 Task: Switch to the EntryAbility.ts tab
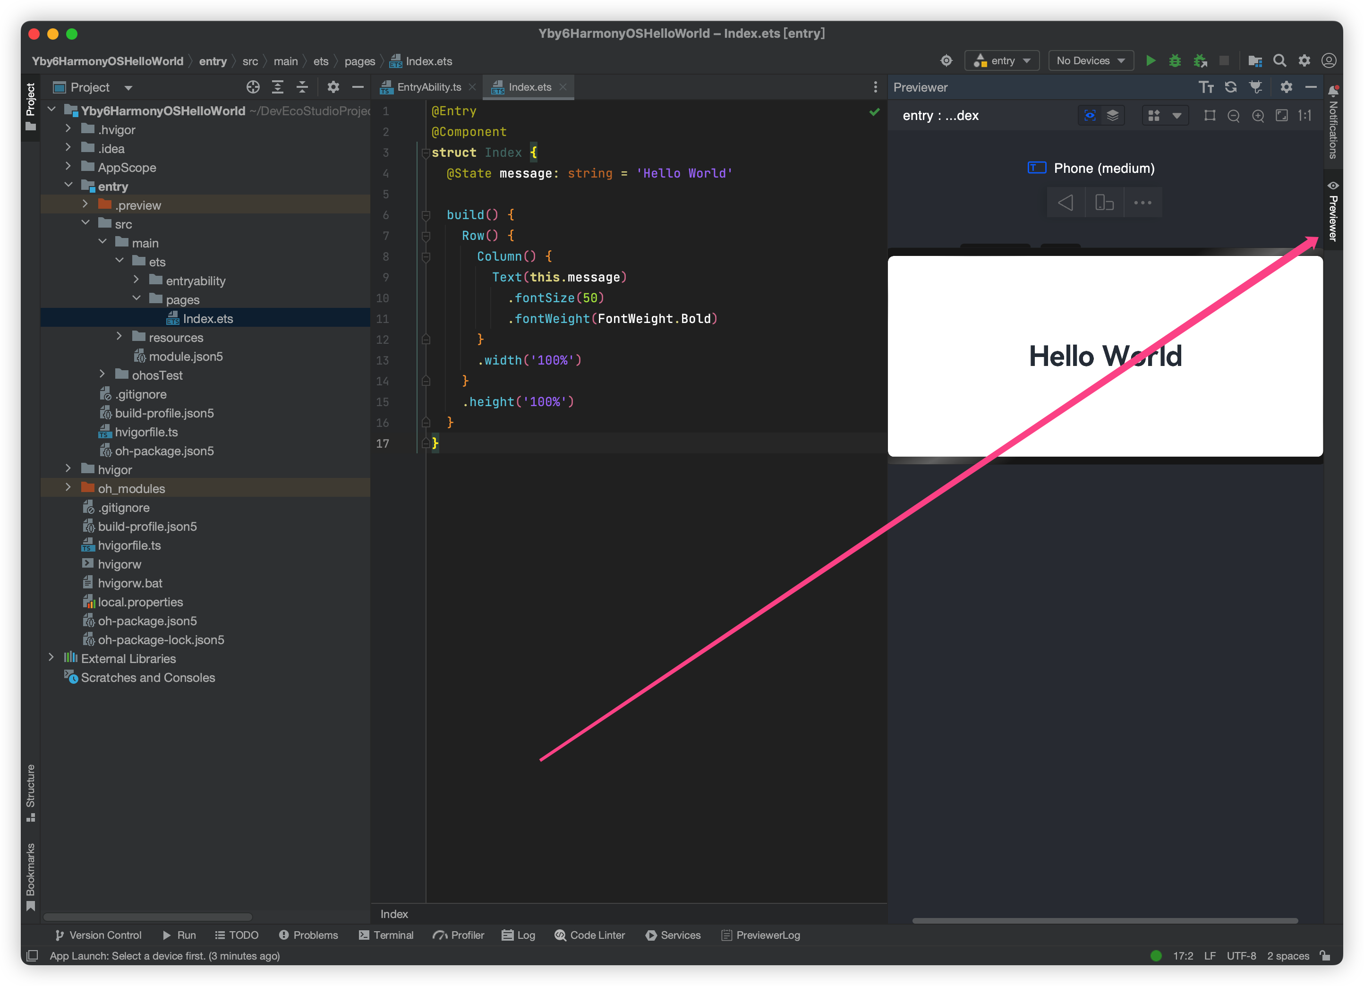(428, 87)
